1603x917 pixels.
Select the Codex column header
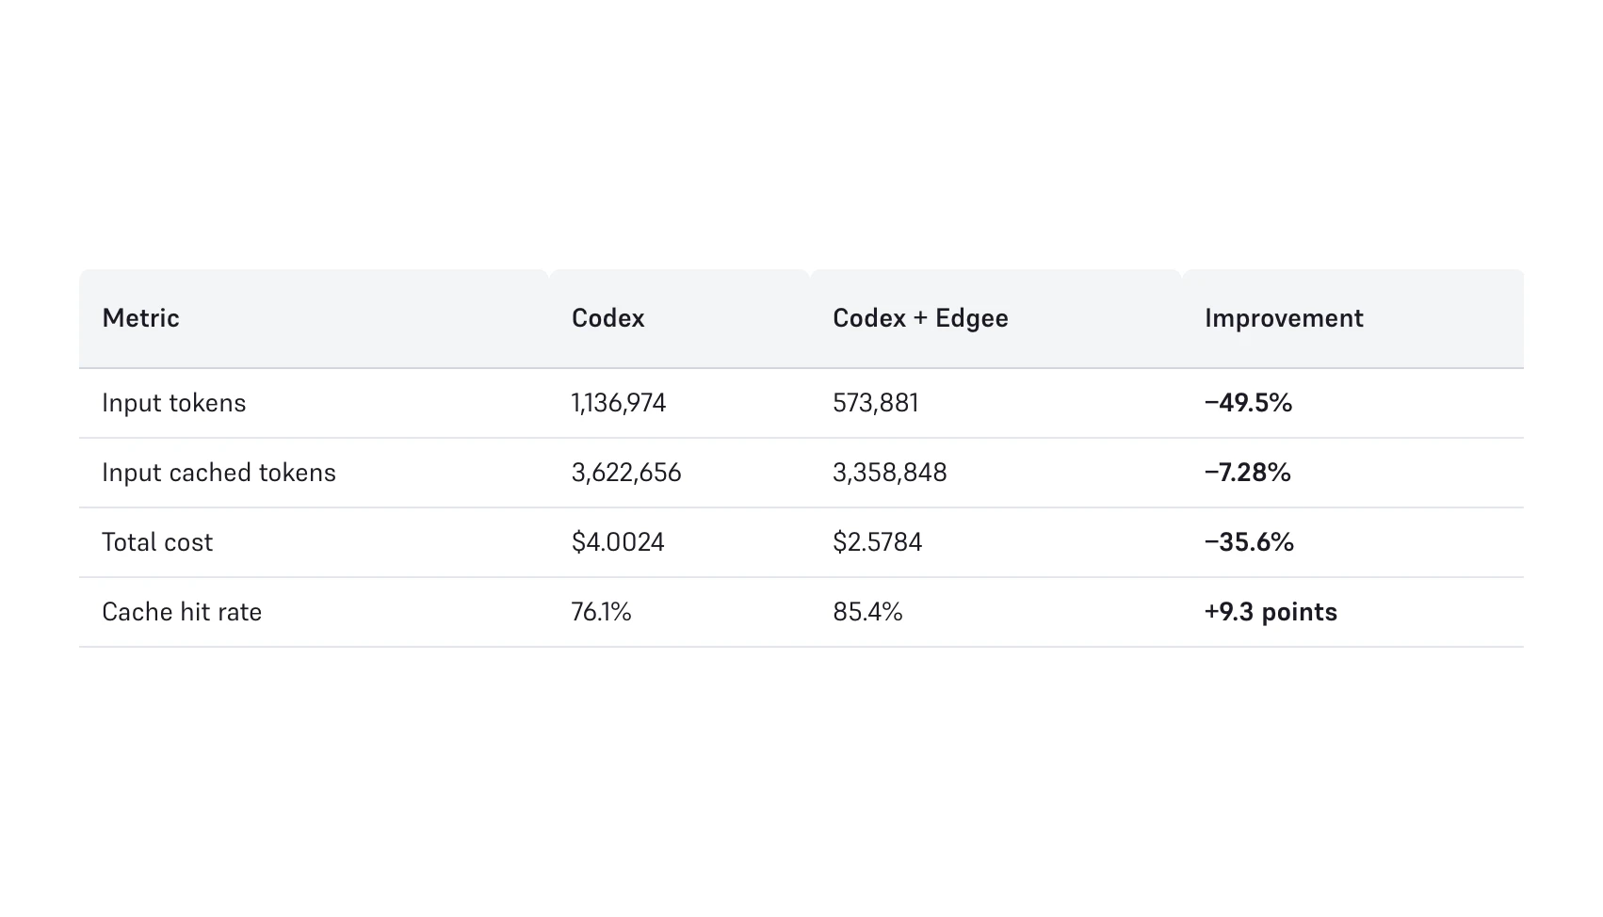[607, 318]
